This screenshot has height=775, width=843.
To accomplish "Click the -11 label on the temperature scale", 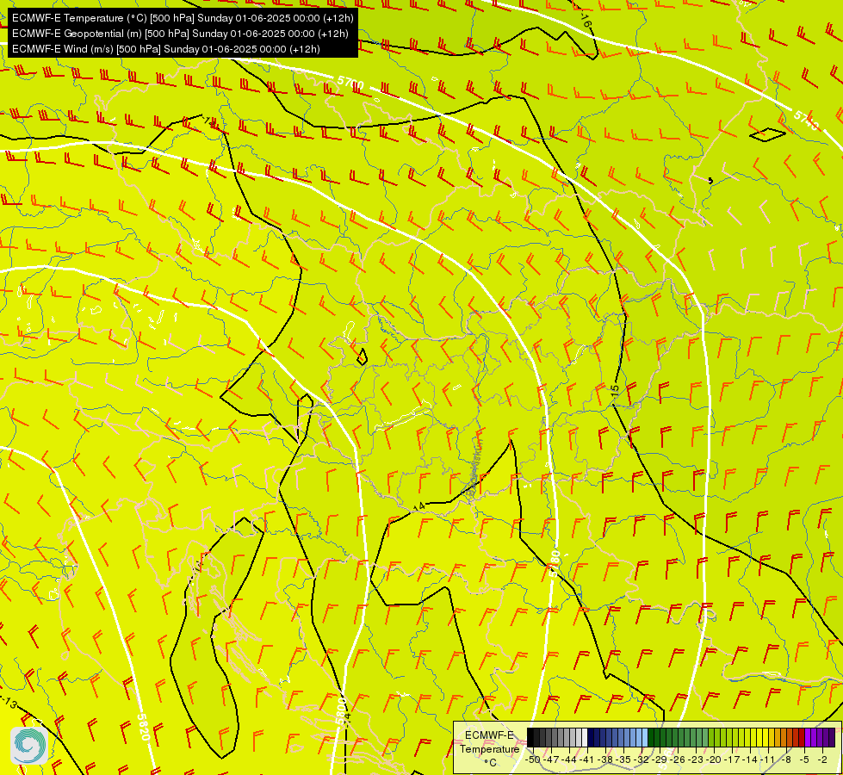I will (x=768, y=759).
